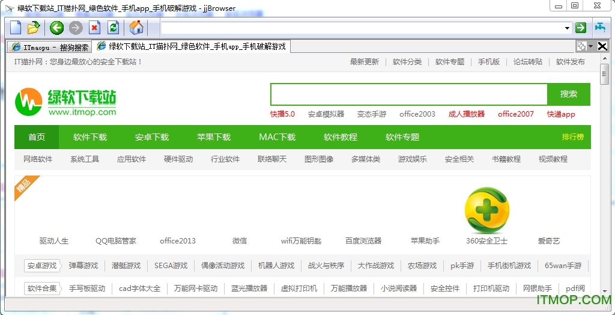The image size is (615, 315).
Task: Open 图形图像 category
Action: 319,159
